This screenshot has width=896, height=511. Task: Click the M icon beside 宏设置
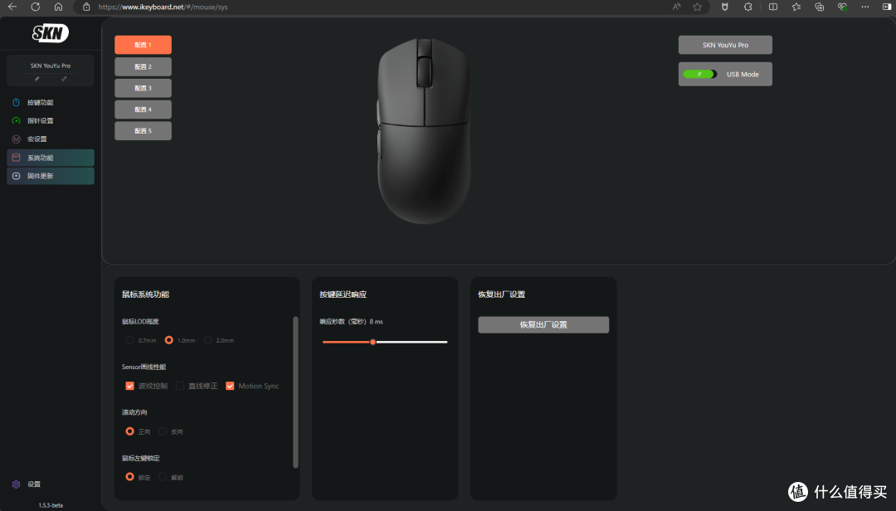pos(16,139)
